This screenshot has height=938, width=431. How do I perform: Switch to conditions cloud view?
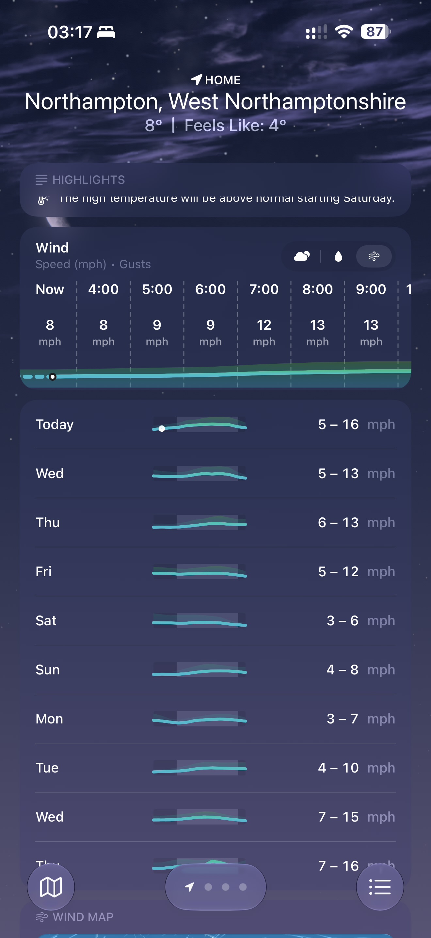(302, 256)
